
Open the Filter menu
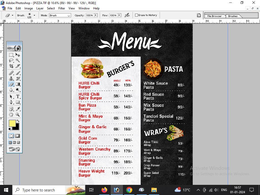62,8
